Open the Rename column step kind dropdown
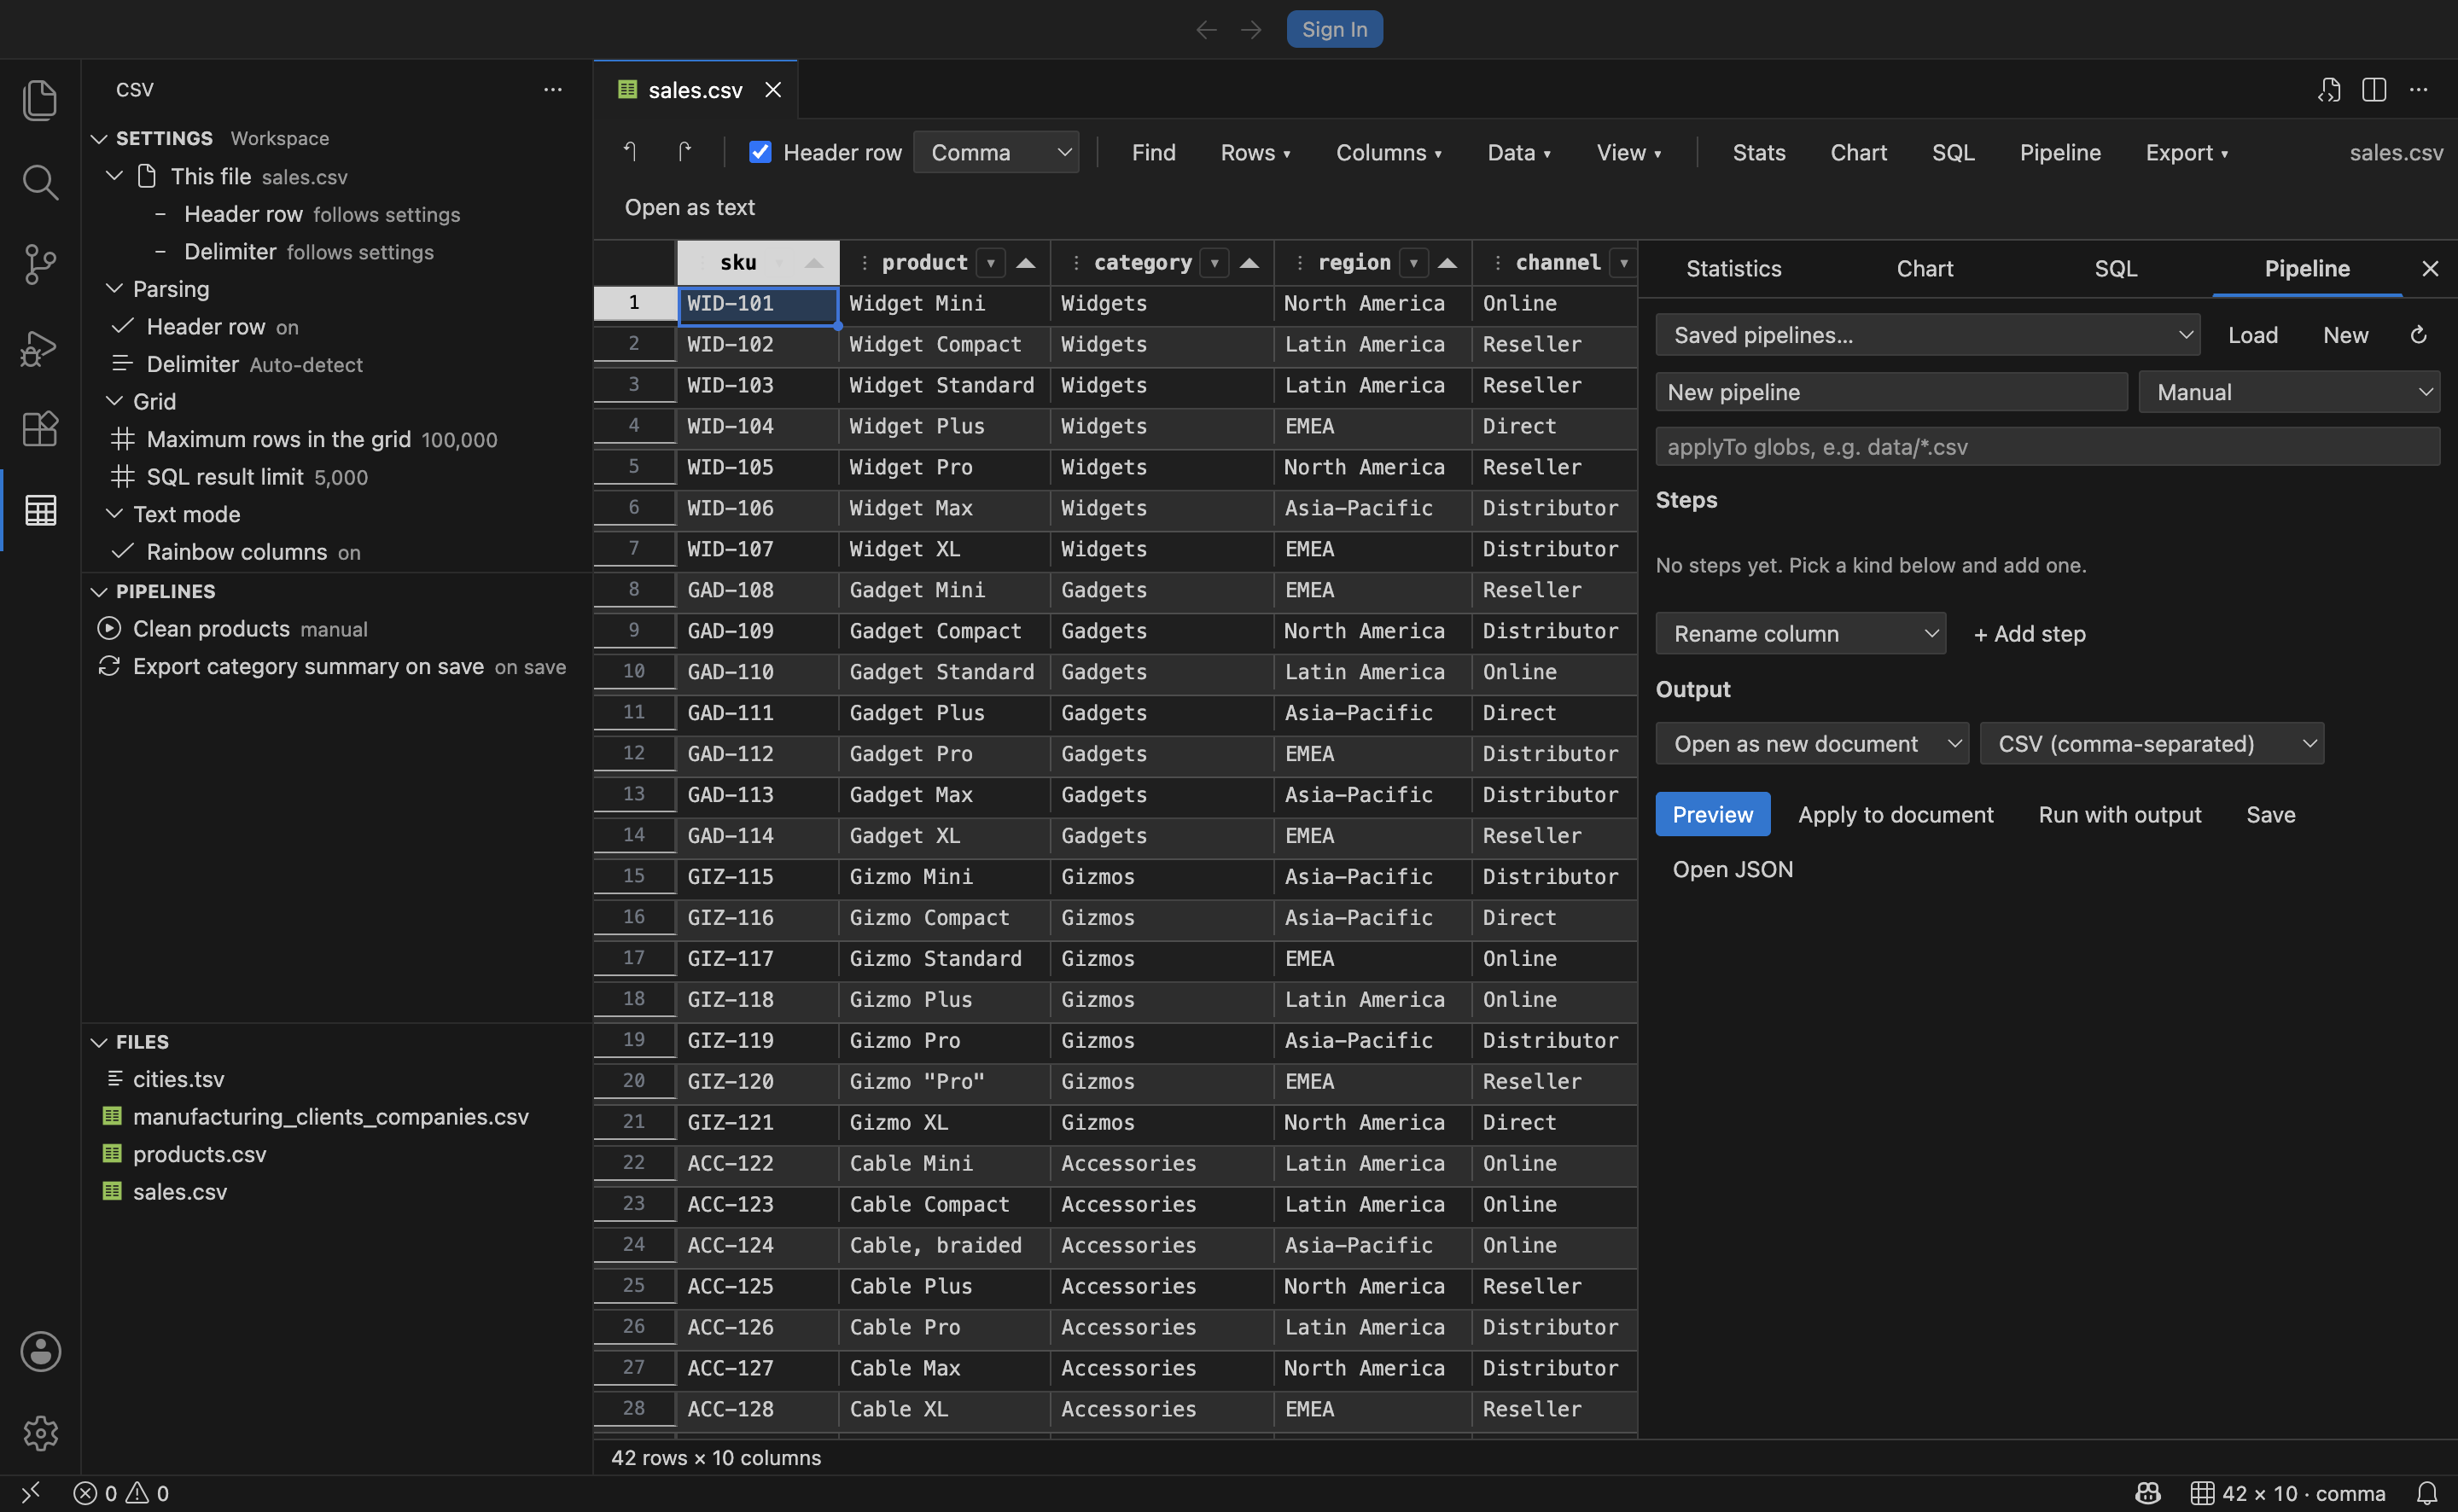 coord(1800,633)
